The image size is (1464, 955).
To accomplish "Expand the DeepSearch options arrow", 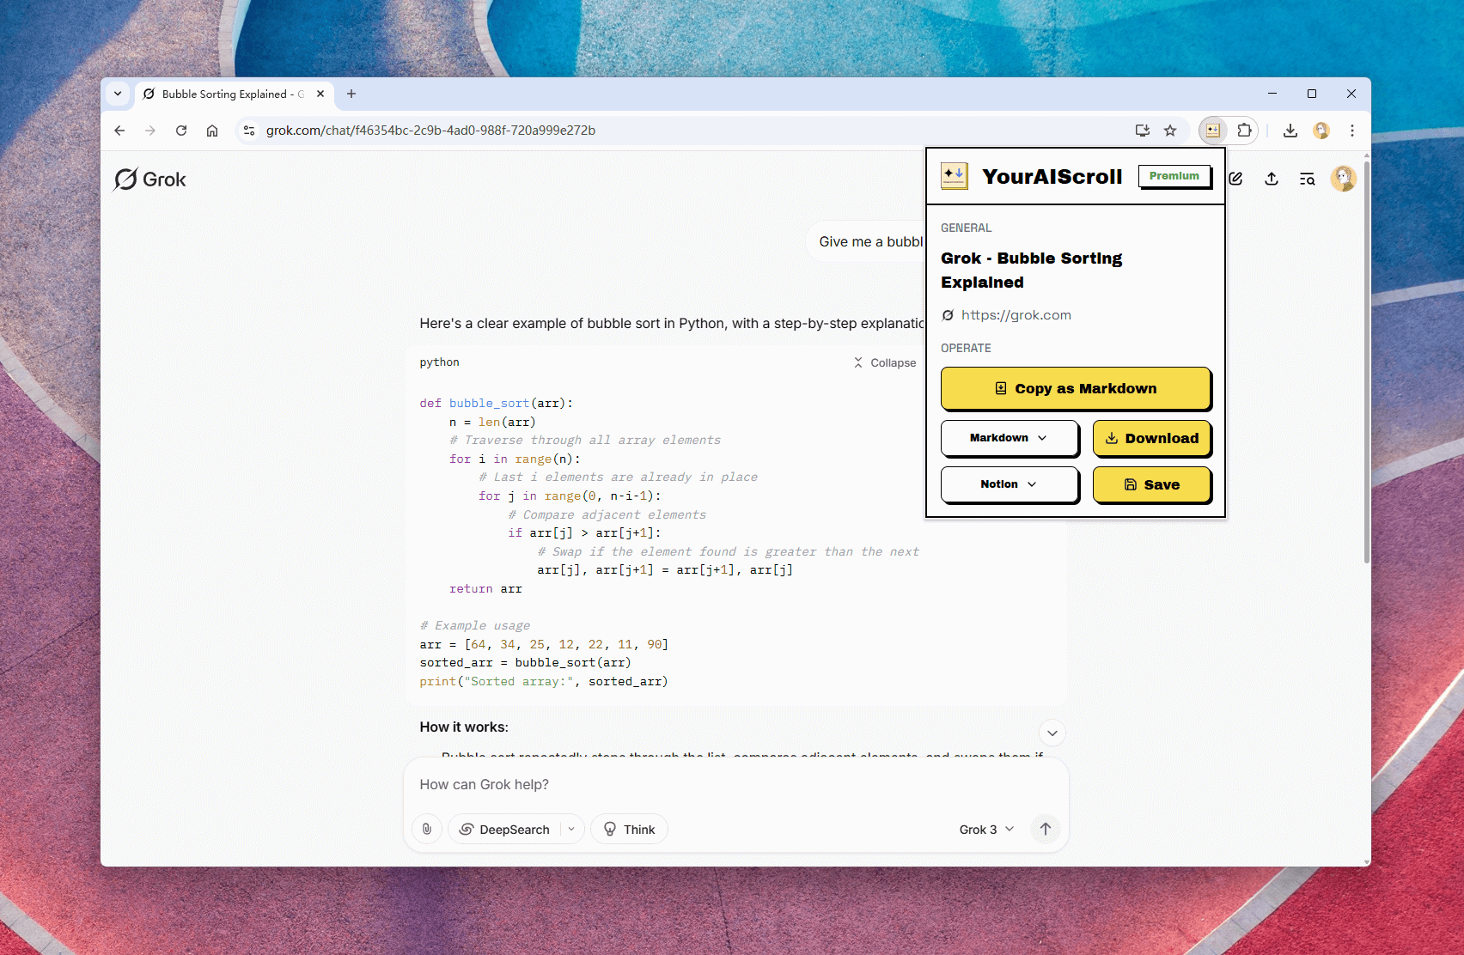I will pos(571,829).
